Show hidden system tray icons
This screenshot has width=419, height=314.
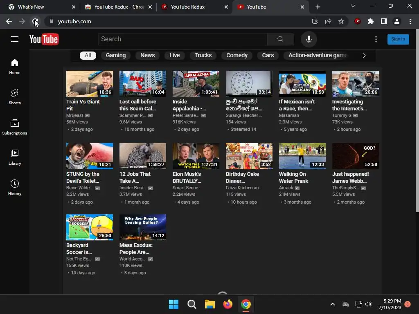[x=333, y=304]
